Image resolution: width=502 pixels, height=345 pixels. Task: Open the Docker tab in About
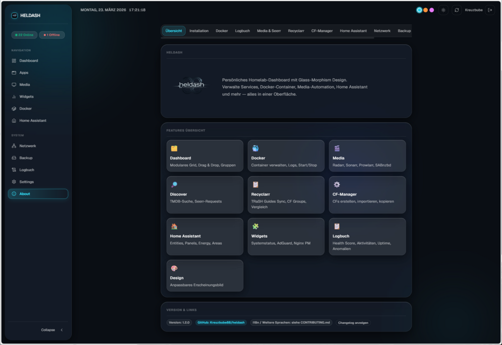tap(221, 31)
